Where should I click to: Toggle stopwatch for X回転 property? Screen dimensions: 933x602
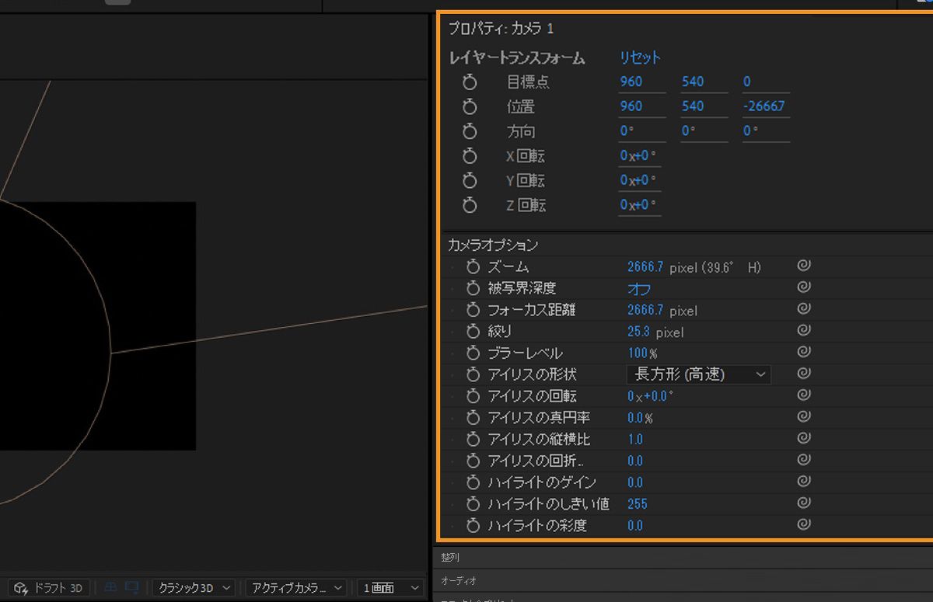470,156
